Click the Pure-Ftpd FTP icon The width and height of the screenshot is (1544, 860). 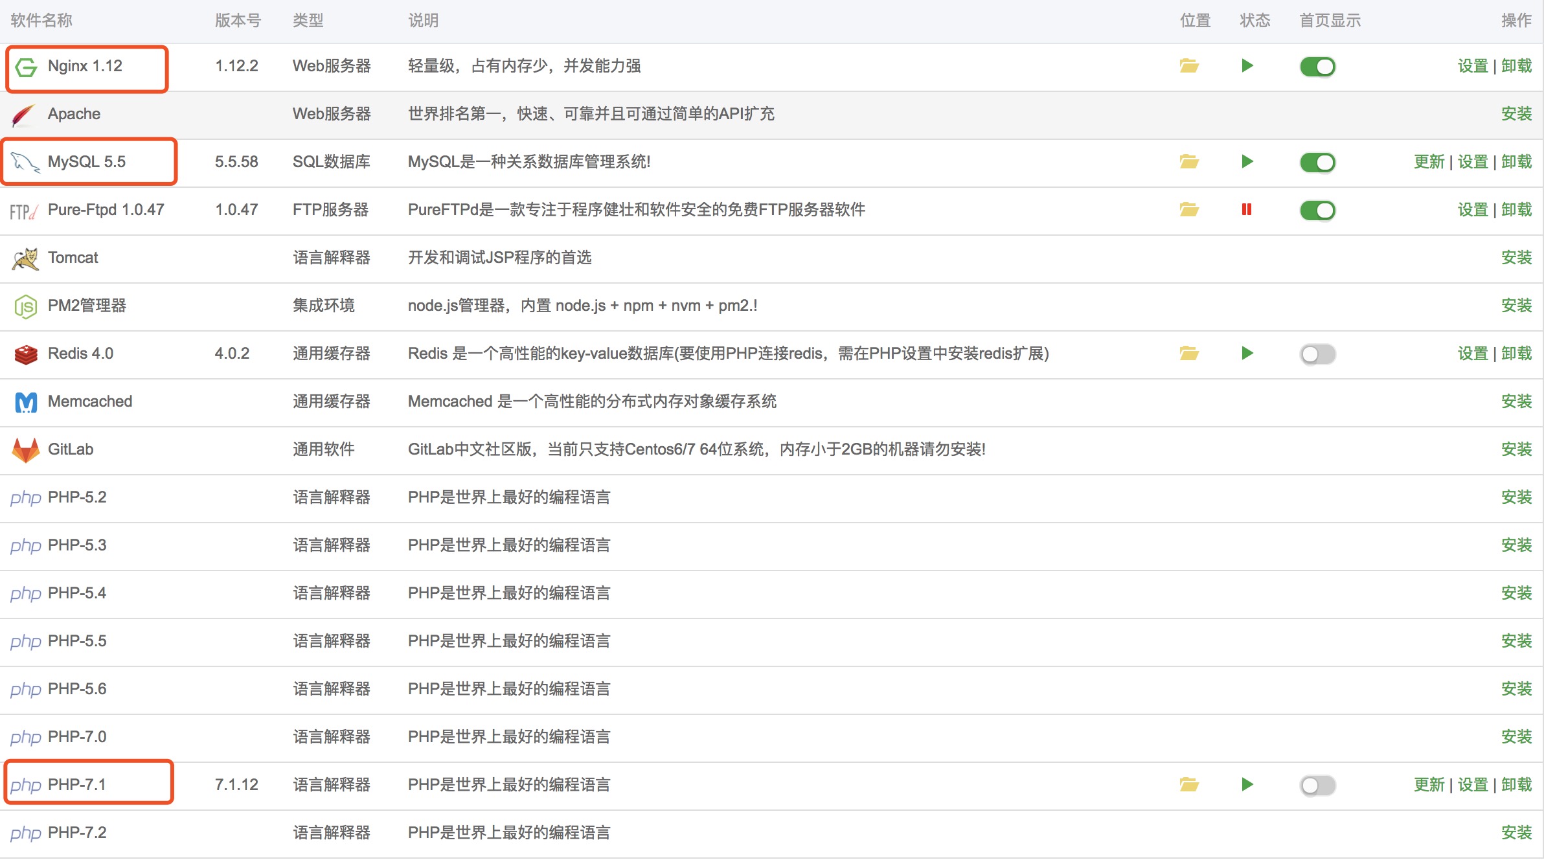(25, 212)
